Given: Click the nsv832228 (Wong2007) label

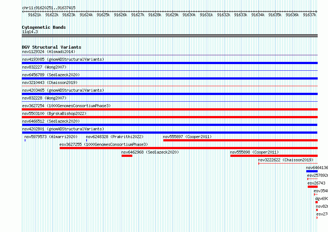Looking at the screenshot, I should pos(44,98).
